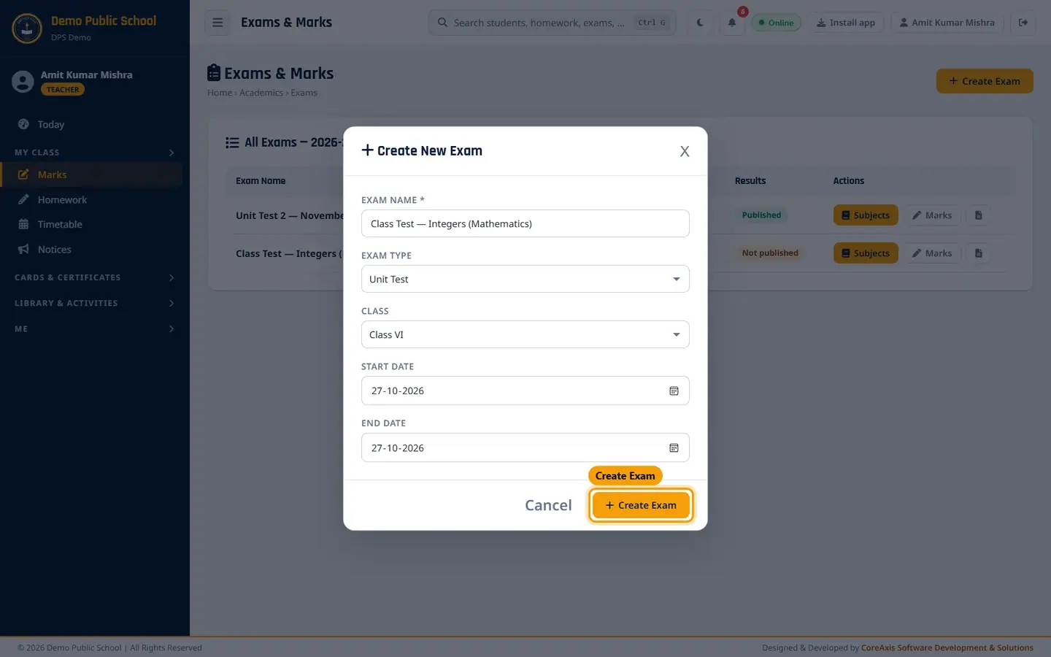Open the calendar picker for Start Date
Viewport: 1051px width, 657px height.
point(674,391)
